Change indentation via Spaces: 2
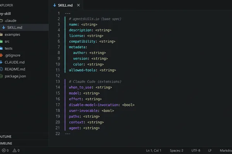 pyautogui.click(x=177, y=151)
